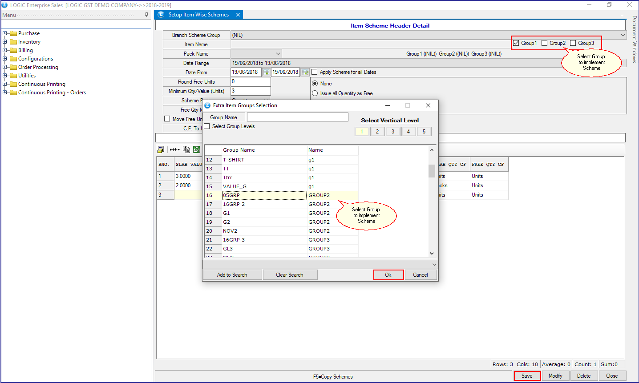Viewport: 639px width, 383px height.
Task: Enable the Group2 checkbox
Action: (x=544, y=43)
